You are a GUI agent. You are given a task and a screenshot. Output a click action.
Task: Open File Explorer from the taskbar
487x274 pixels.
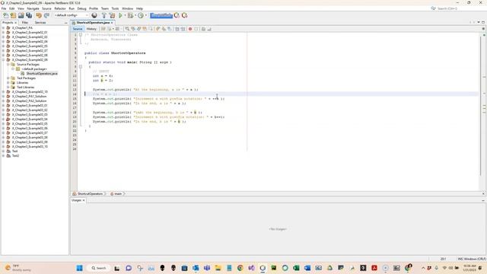point(218,268)
